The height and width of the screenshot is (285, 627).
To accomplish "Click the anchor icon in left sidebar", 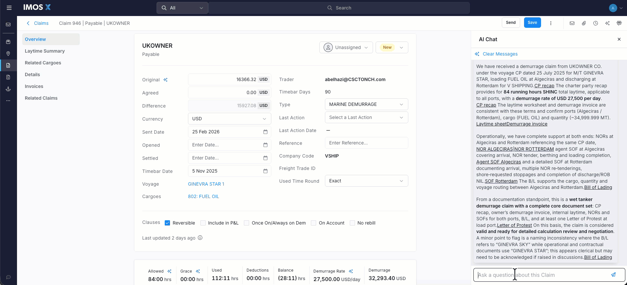I will 8,89.
